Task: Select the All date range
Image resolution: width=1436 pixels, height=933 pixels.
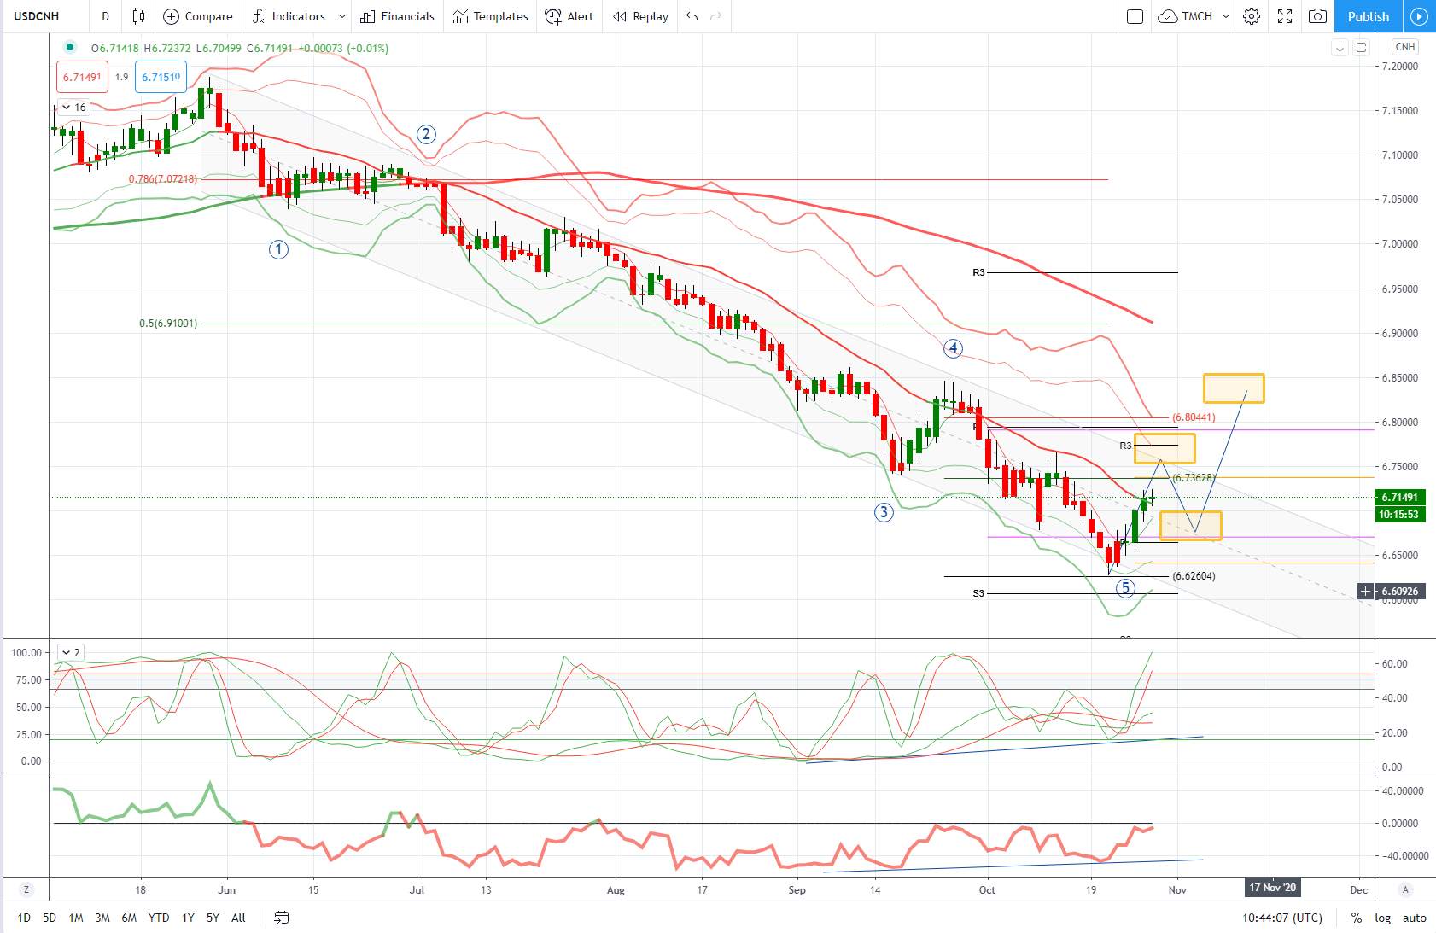Action: click(x=238, y=918)
